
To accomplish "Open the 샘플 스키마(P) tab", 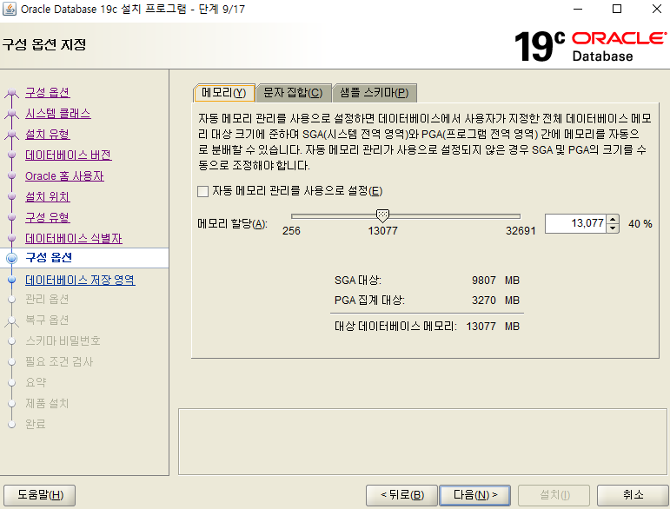I will (375, 93).
